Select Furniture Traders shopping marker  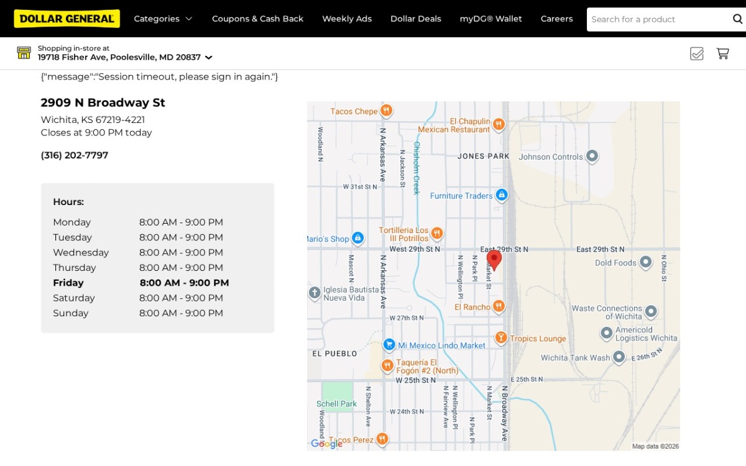[x=502, y=195]
